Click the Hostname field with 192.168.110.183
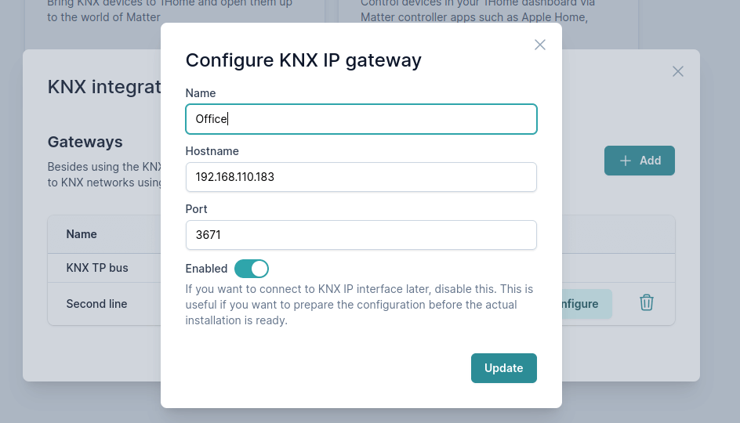The height and width of the screenshot is (423, 740). [361, 177]
